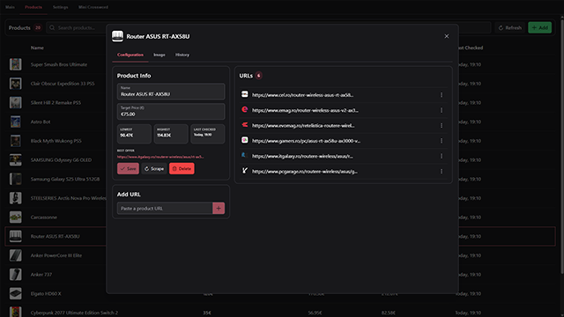Click the search magnifier icon in products bar

[52, 27]
